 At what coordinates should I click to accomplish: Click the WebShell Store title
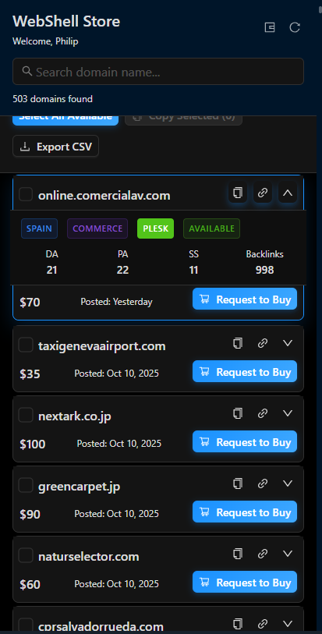(x=66, y=21)
